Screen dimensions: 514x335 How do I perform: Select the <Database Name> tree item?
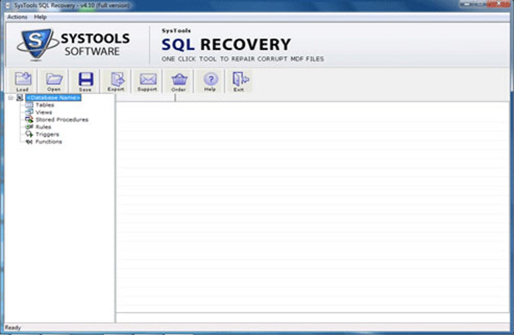pos(53,98)
